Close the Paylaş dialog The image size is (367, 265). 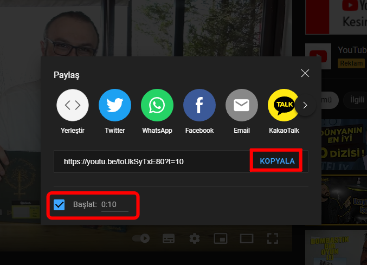(x=305, y=74)
